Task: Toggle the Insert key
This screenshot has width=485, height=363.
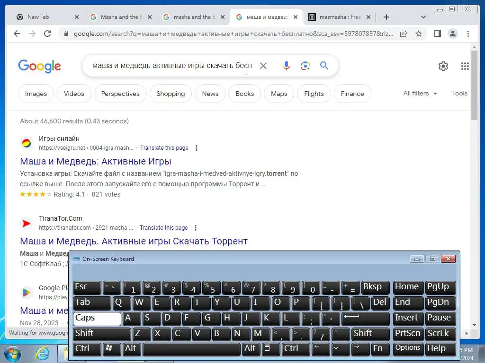Action: tap(408, 319)
